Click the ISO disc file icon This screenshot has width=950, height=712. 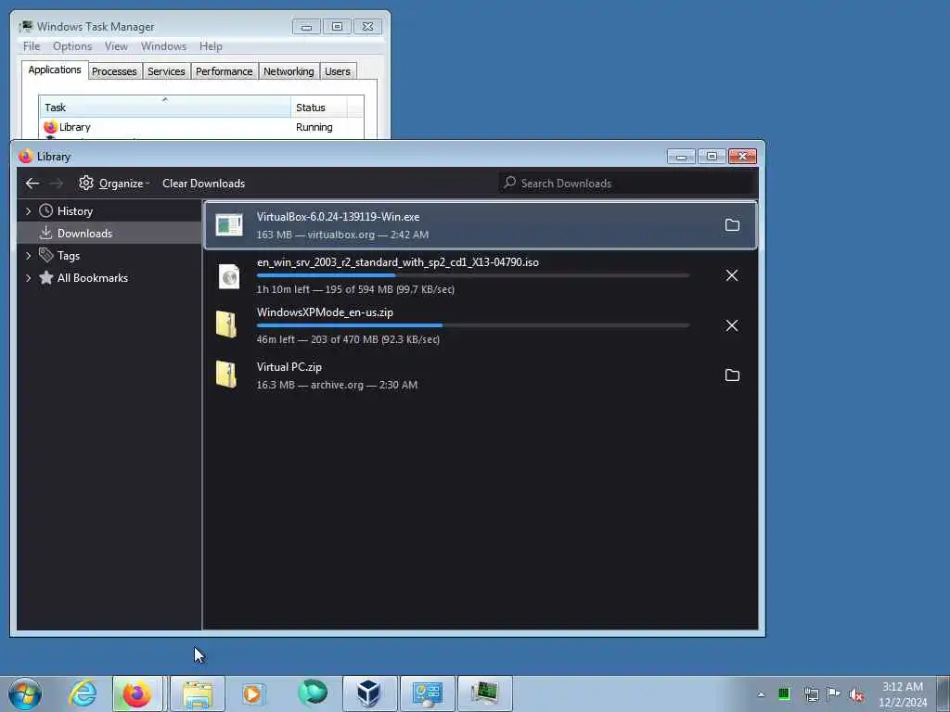(x=229, y=276)
